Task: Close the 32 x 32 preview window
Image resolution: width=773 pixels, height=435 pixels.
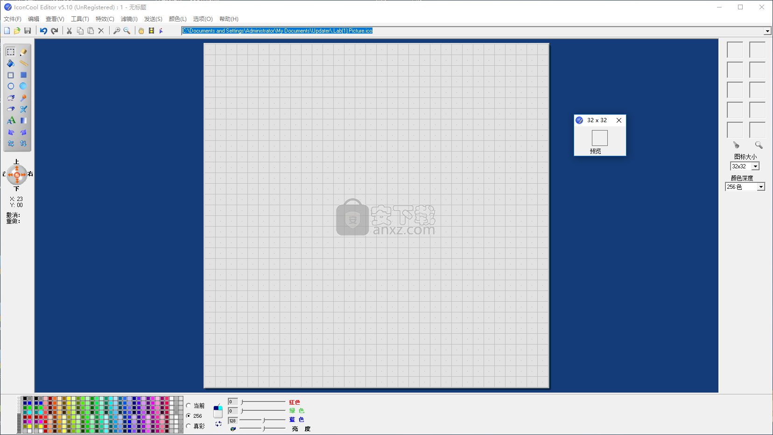Action: click(x=619, y=120)
